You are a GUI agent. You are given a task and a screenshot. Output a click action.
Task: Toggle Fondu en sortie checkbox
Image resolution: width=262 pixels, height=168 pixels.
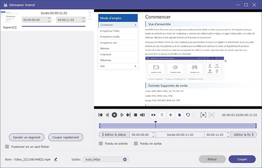click(136, 144)
